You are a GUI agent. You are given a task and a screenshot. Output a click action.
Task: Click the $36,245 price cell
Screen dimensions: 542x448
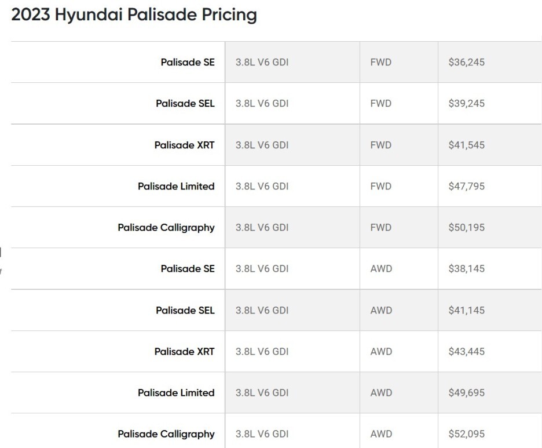pos(466,62)
